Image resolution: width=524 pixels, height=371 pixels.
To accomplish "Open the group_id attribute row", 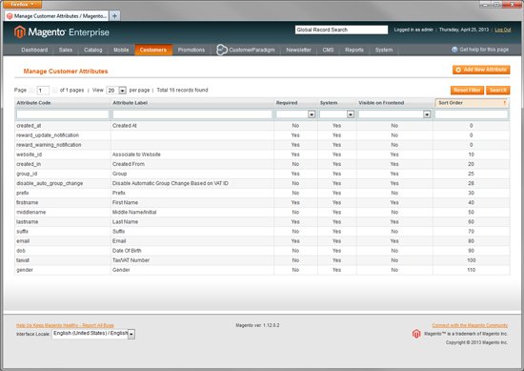I will (262, 174).
